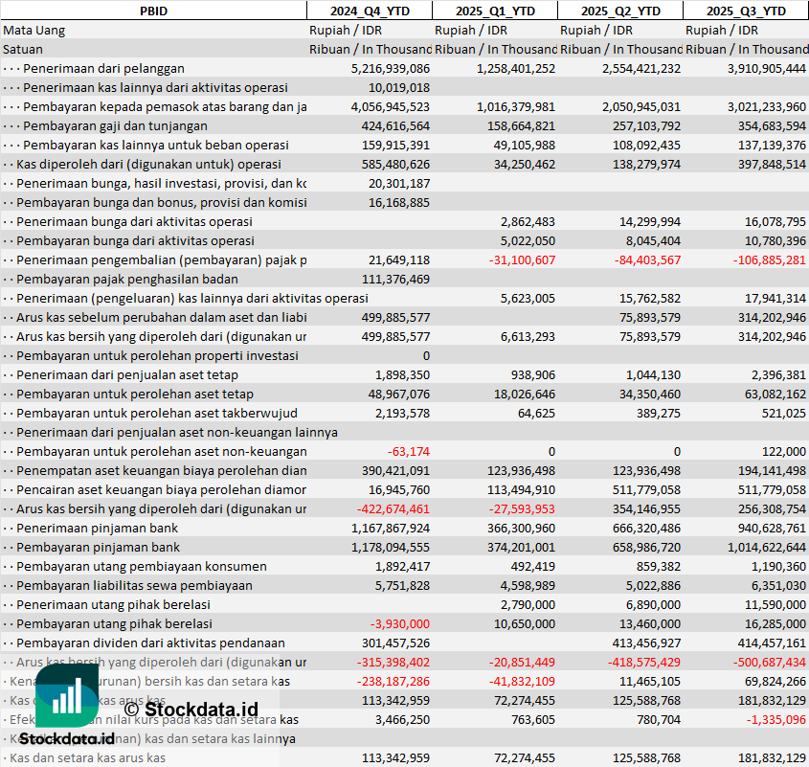The image size is (809, 767).
Task: Click the © Stockdata.id watermark text
Action: 201,709
